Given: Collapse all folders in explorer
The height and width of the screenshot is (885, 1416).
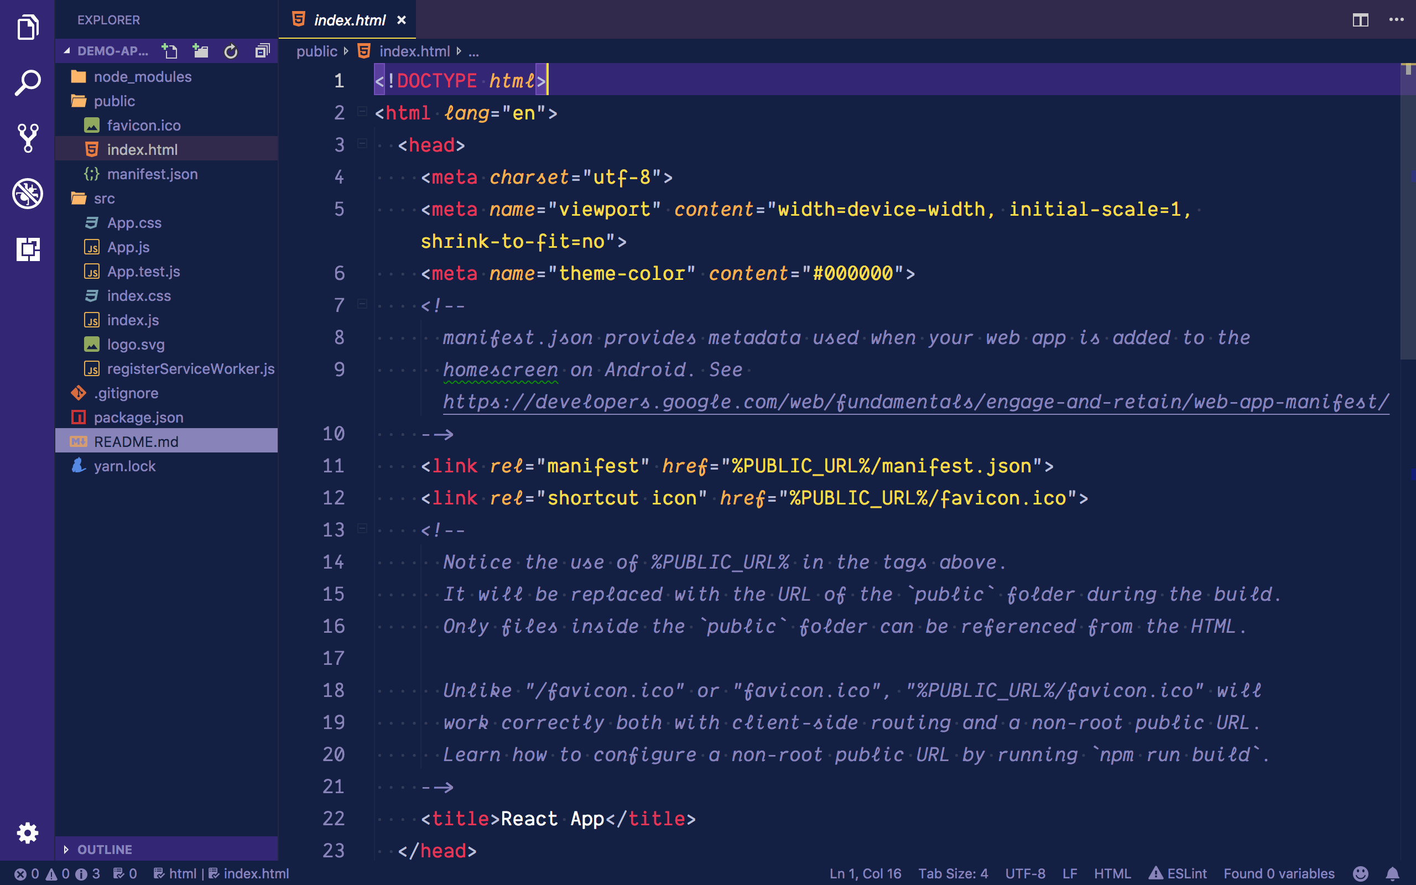Looking at the screenshot, I should point(262,51).
